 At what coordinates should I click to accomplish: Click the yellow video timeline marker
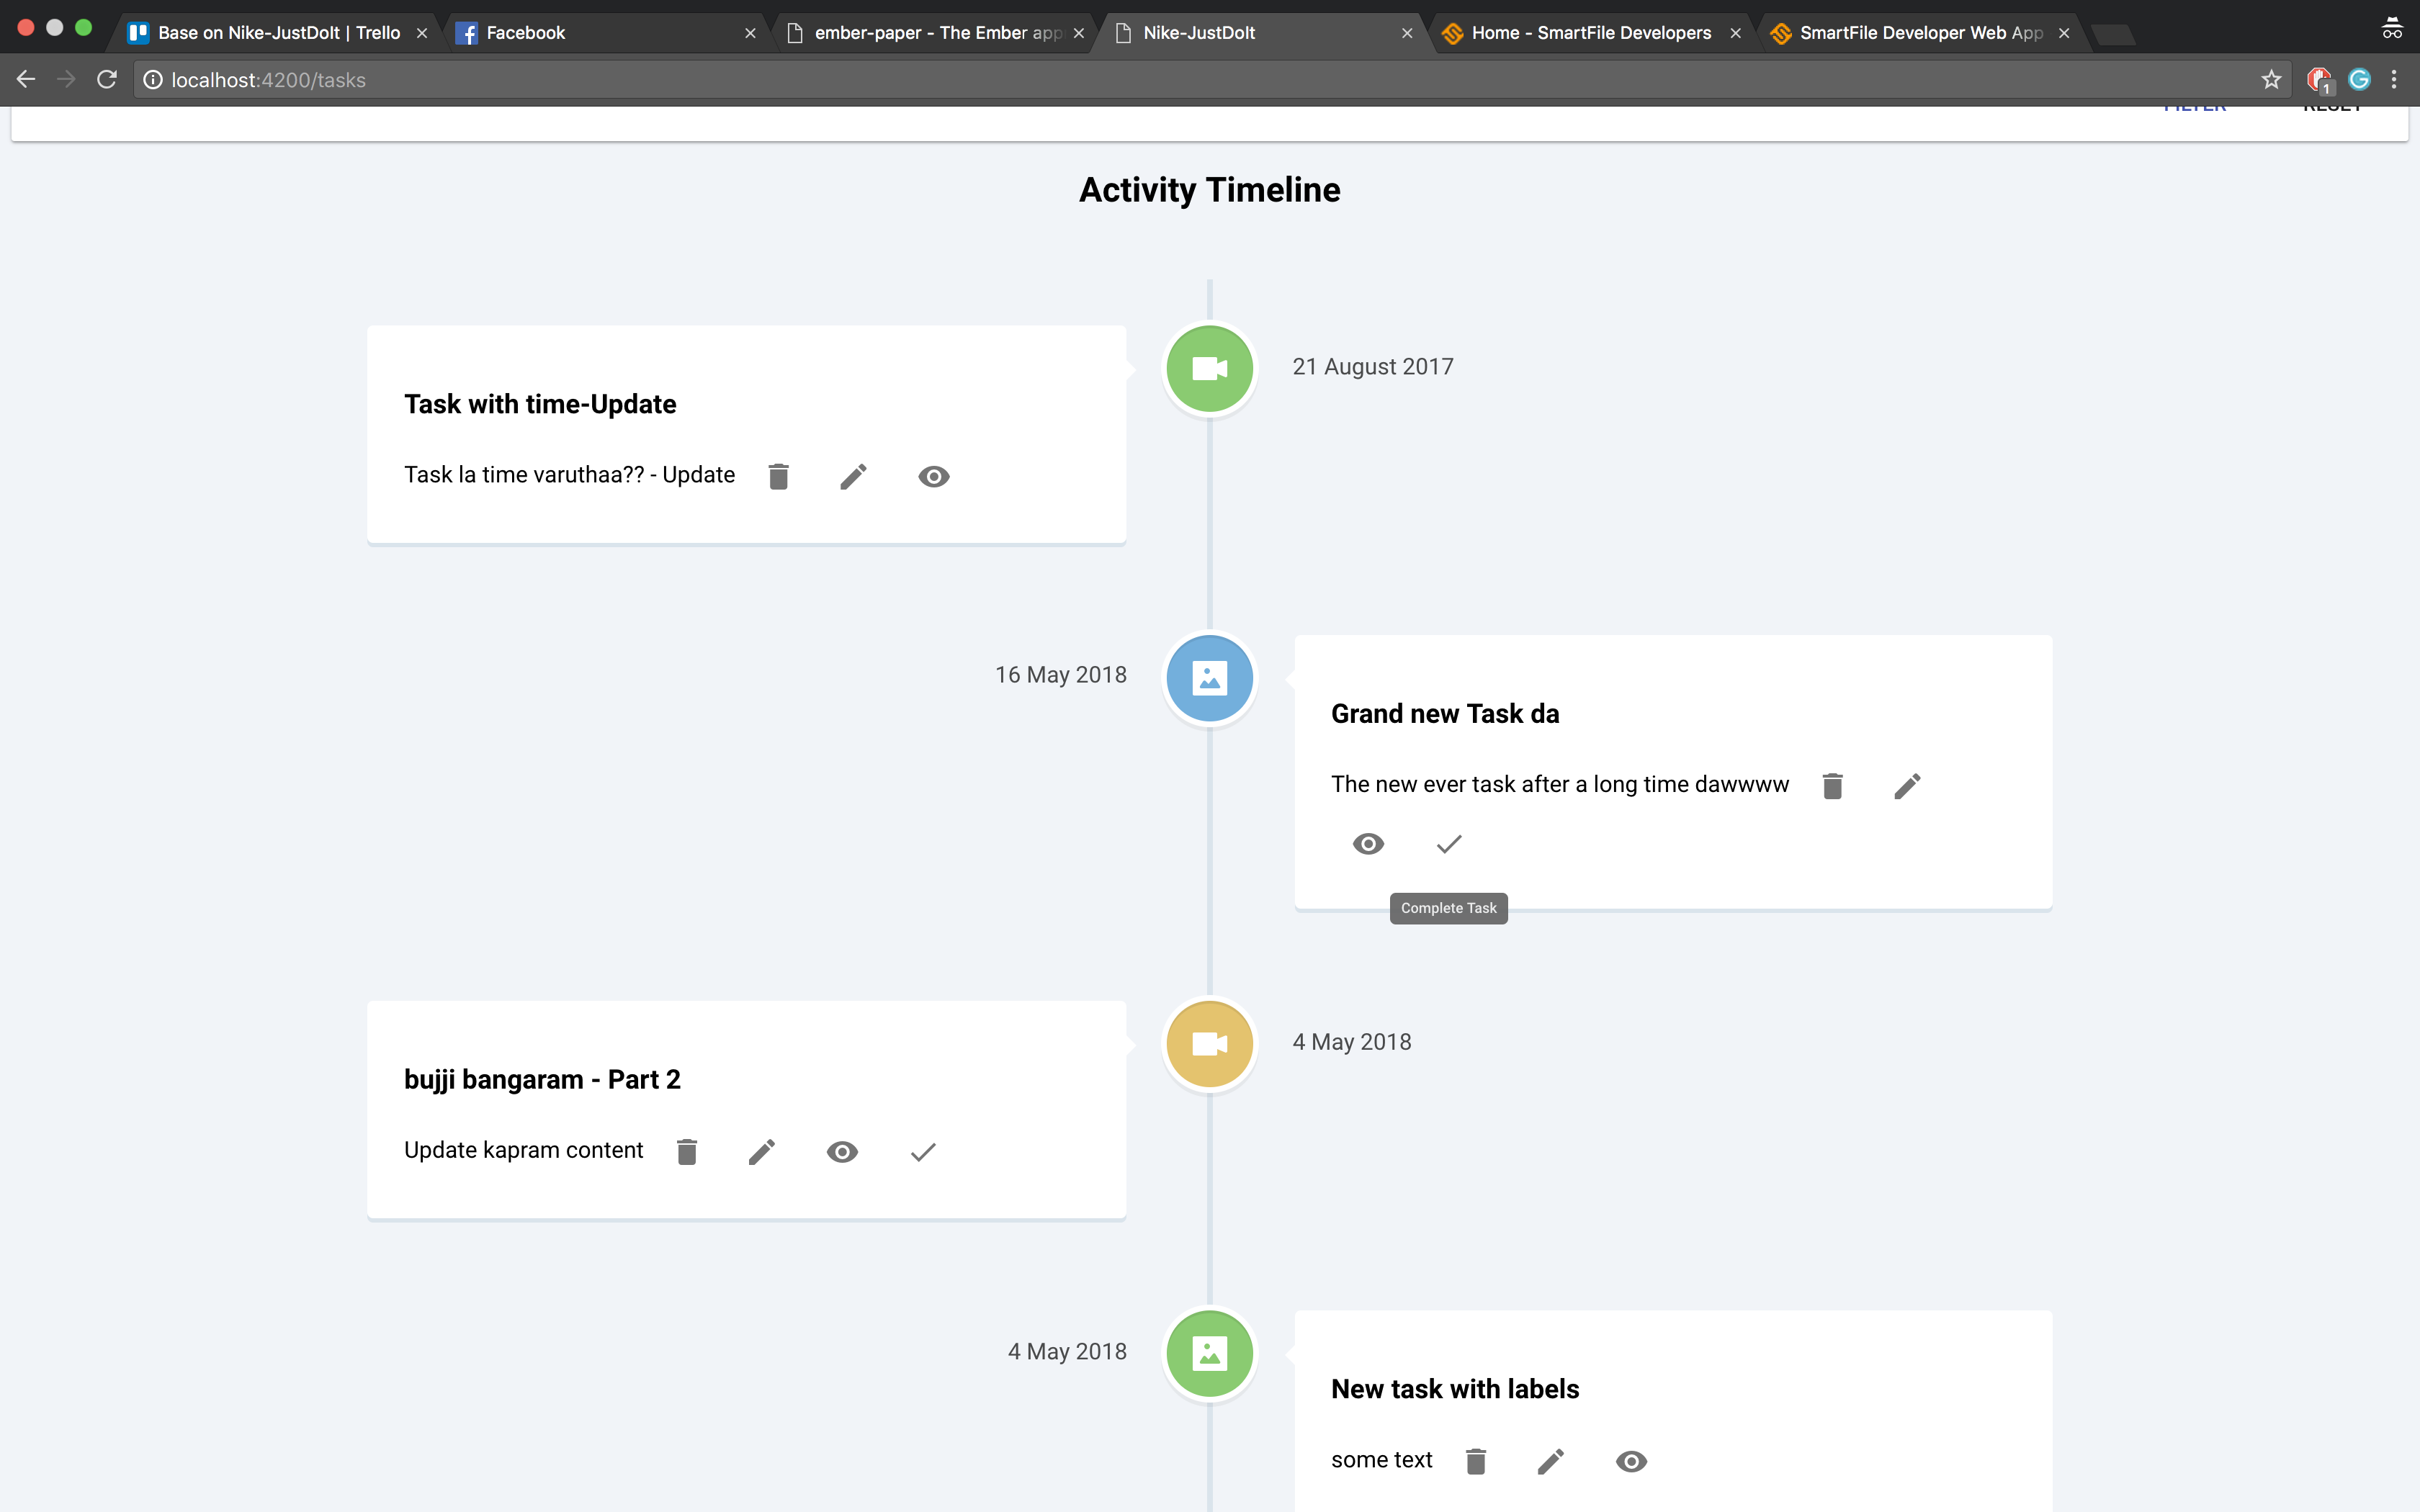[x=1209, y=1044]
